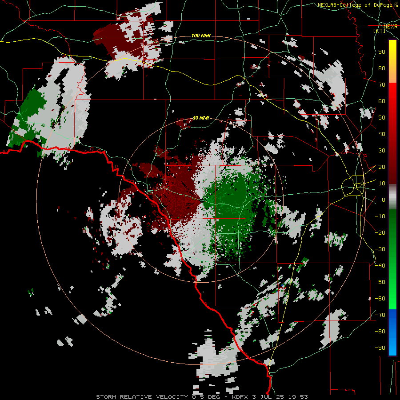Click the -90 value on velocity scale
This screenshot has height=400, width=400.
point(380,348)
